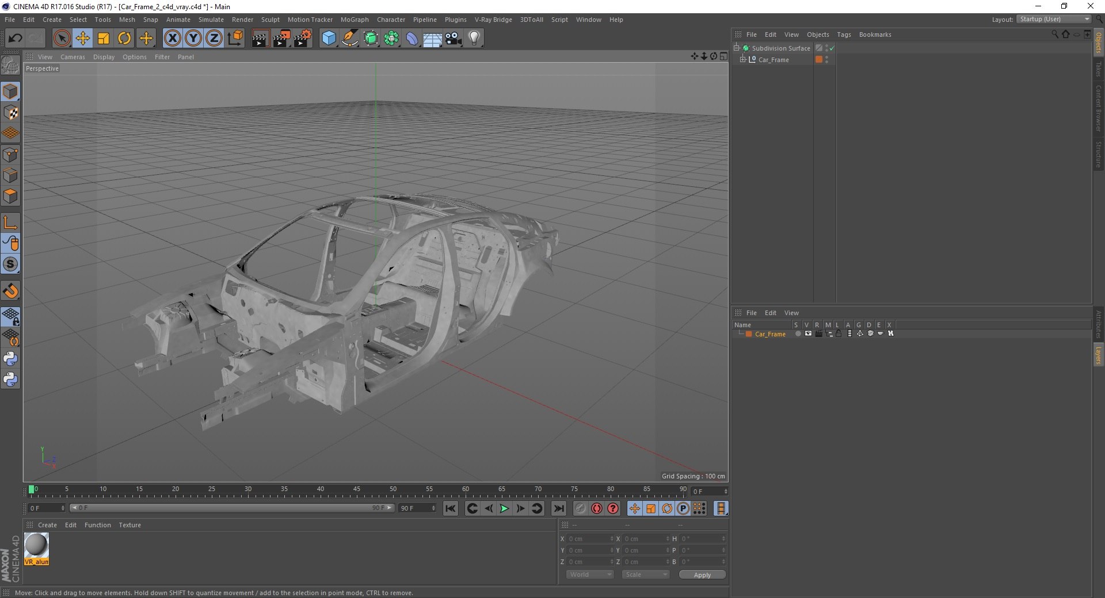The height and width of the screenshot is (598, 1105).
Task: Open the Render to Picture Viewer icon
Action: 281,39
